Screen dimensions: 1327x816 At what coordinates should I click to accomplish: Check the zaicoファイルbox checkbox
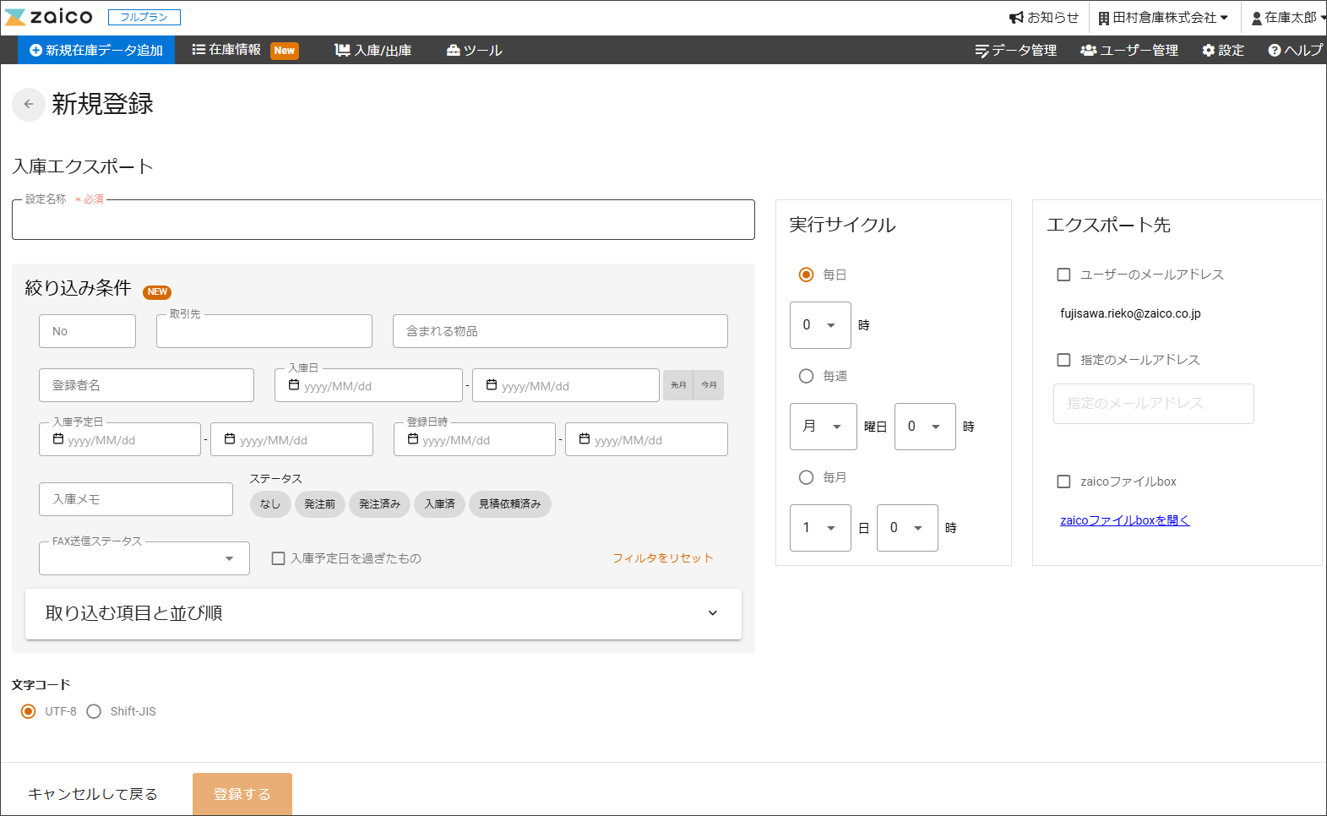(1063, 481)
